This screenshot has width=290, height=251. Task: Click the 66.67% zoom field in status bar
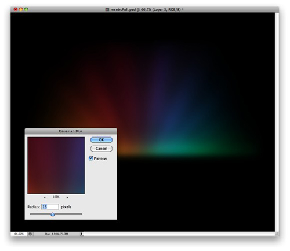(19, 234)
